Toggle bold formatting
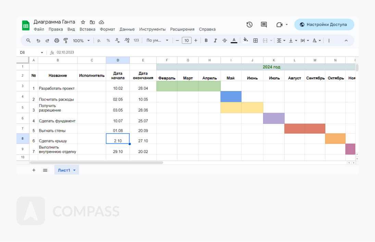The width and height of the screenshot is (375, 242). 206,40
